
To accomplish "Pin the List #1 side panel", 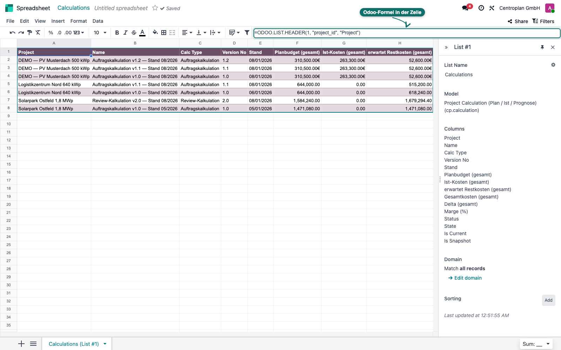I will (x=542, y=47).
